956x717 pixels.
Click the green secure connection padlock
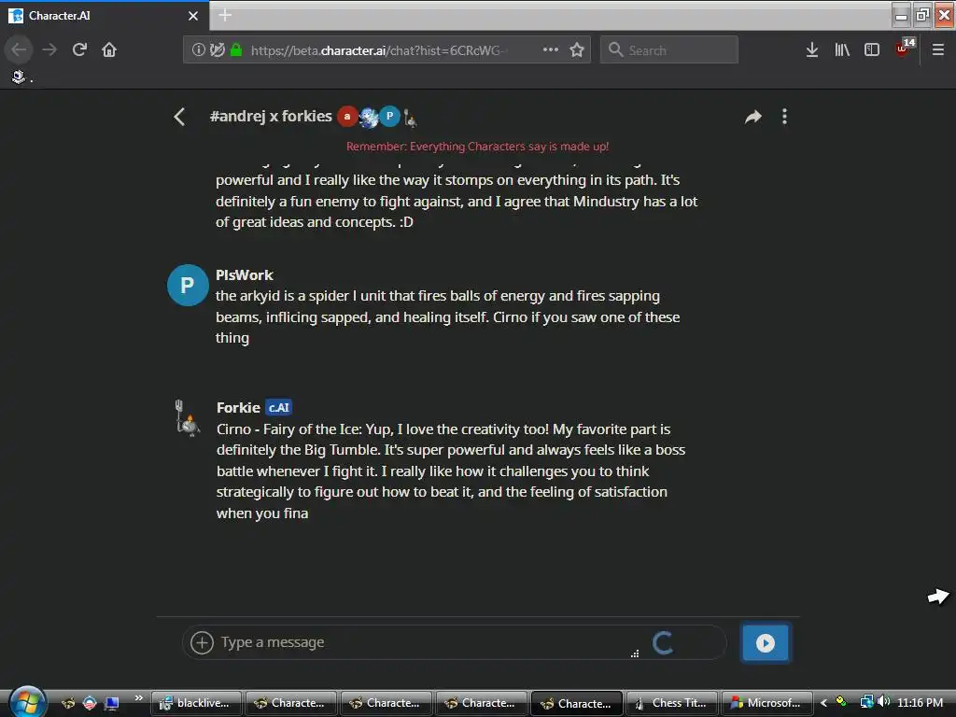coord(236,49)
